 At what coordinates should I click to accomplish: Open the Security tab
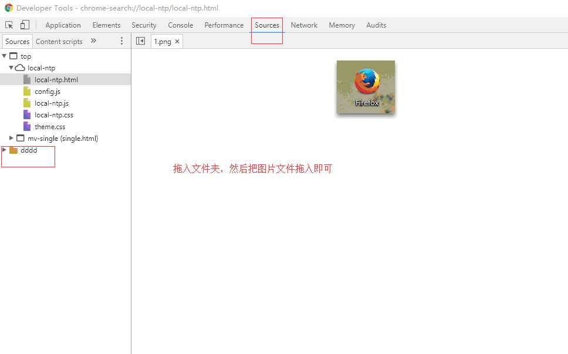tap(144, 25)
